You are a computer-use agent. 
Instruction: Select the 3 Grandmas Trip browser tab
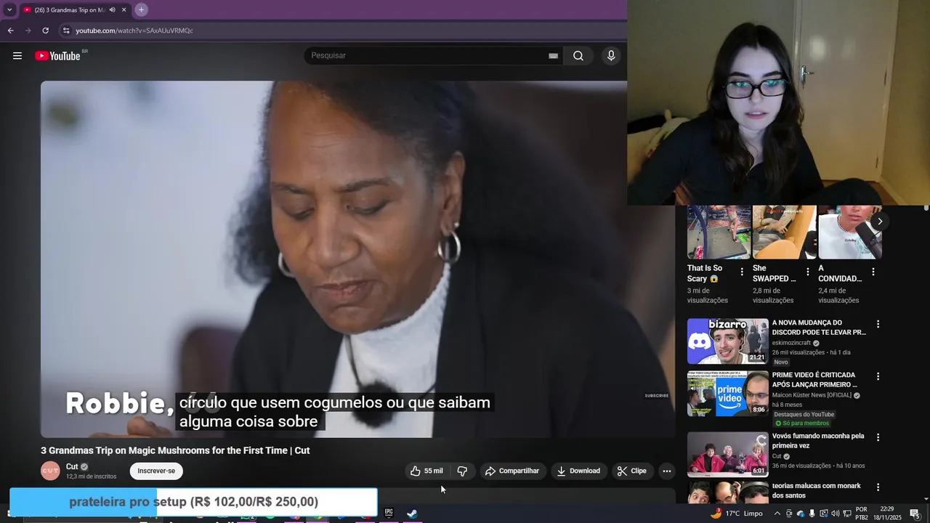[74, 9]
